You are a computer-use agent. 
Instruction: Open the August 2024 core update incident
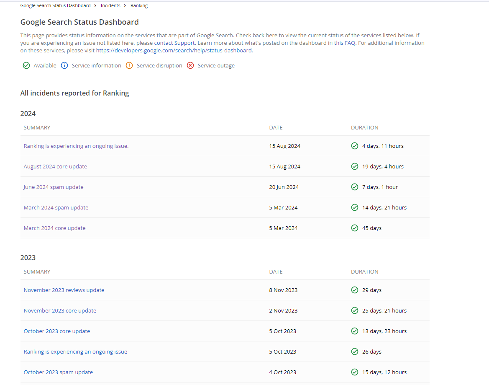coord(55,166)
